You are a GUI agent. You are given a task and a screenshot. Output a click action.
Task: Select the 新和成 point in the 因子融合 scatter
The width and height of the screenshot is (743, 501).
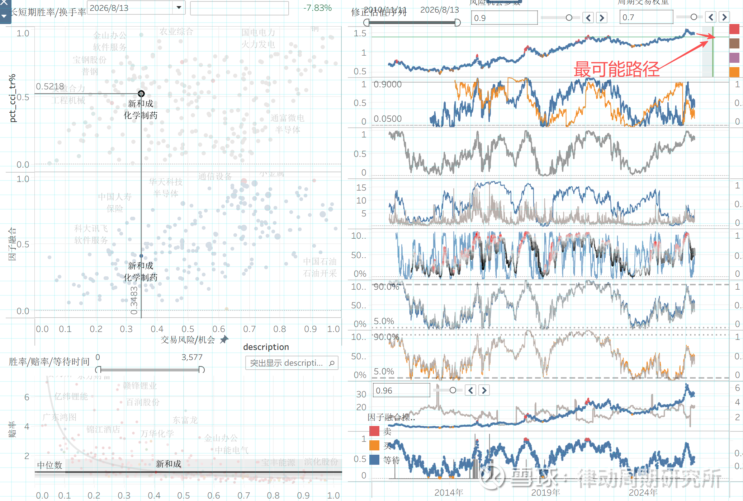[x=141, y=256]
